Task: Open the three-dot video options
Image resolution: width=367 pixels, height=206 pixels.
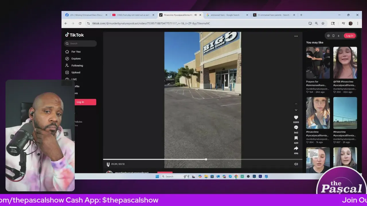Action: (296, 36)
